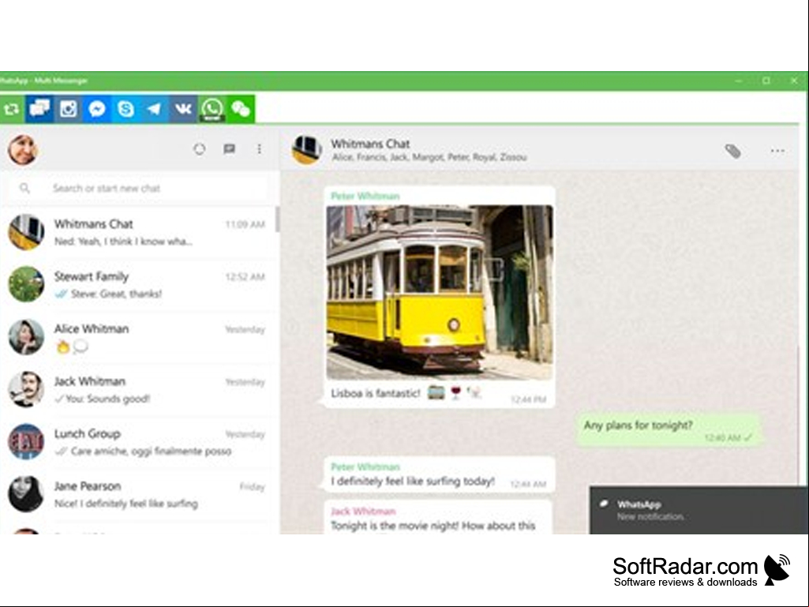Open the Whitmans Chat conversation in list
809x607 pixels.
point(138,232)
